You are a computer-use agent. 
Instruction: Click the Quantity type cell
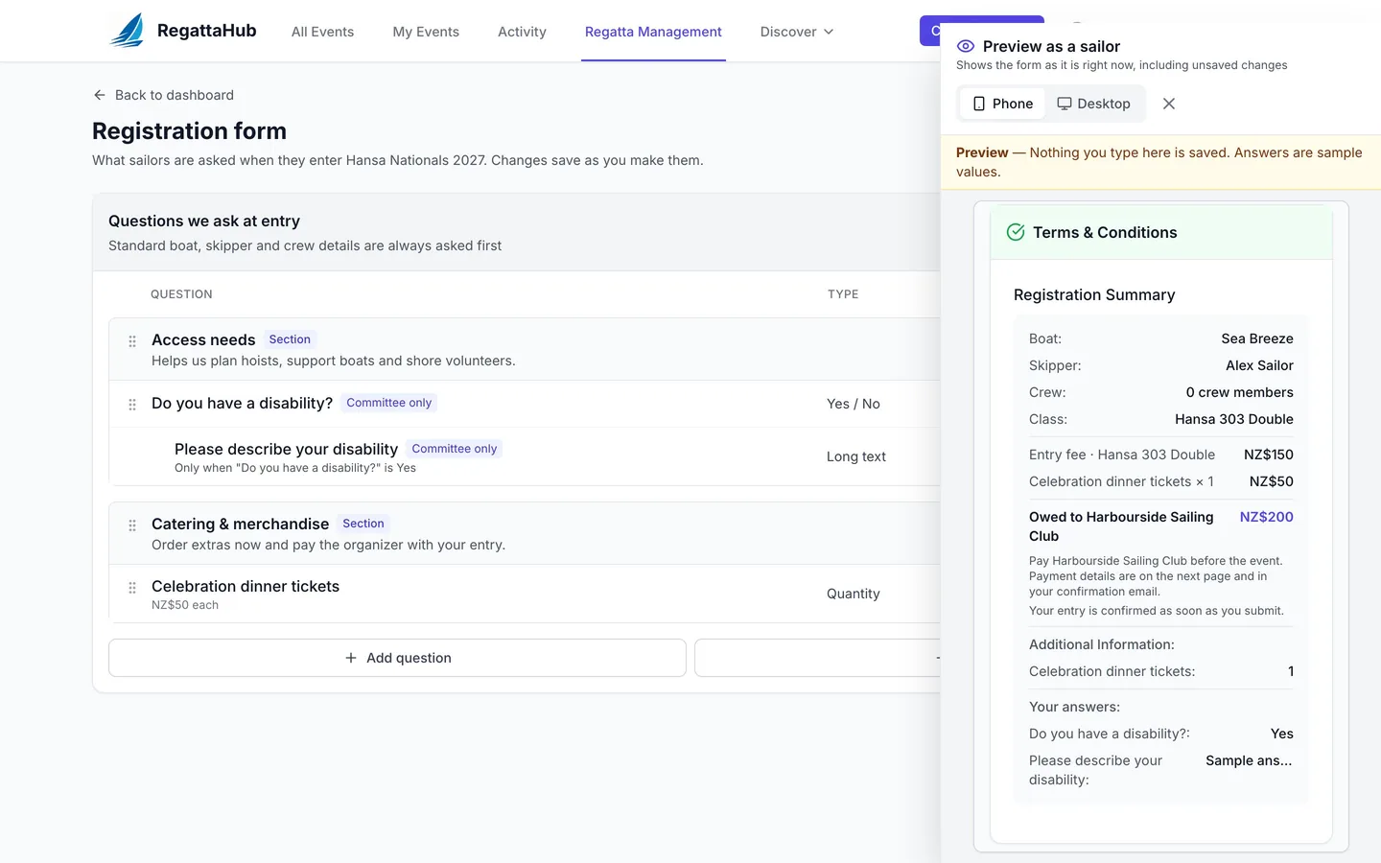[x=854, y=594]
